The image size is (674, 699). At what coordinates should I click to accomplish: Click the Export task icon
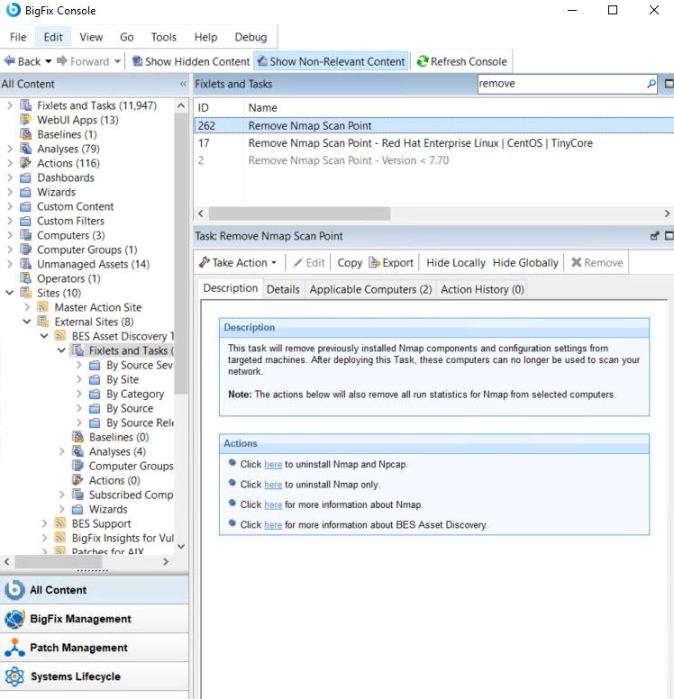pyautogui.click(x=374, y=262)
